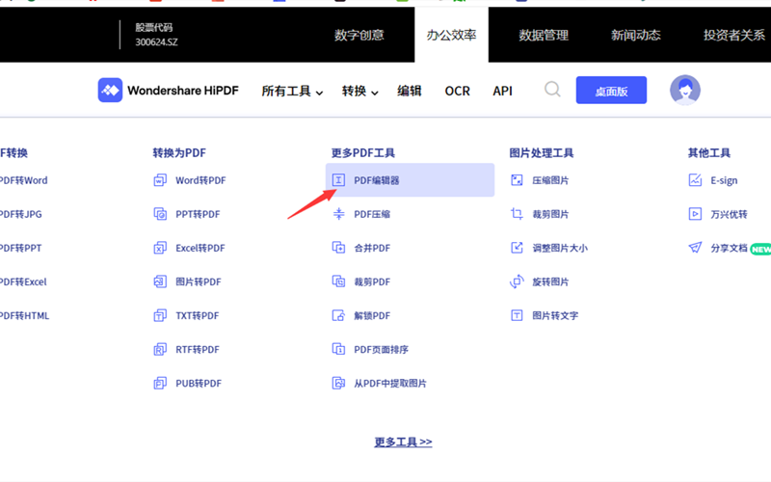The width and height of the screenshot is (771, 482).
Task: Open the 办公效率 tab
Action: tap(451, 36)
